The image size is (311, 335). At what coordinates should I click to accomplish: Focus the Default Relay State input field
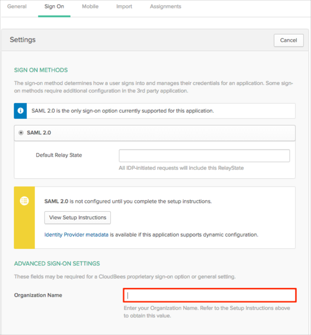click(204, 156)
